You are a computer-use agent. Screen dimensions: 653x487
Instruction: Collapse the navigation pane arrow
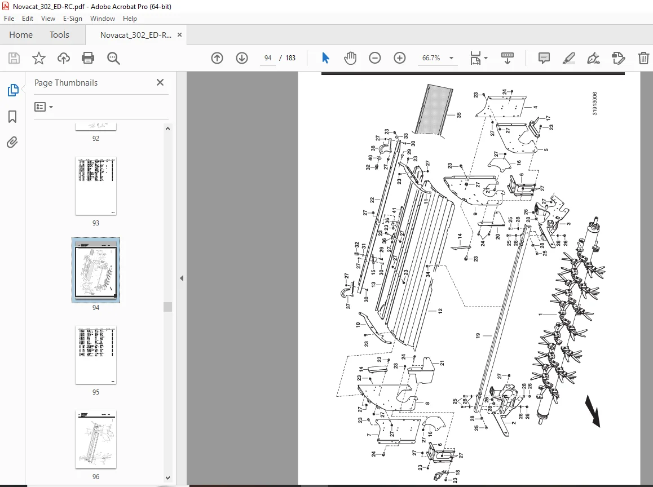(182, 278)
